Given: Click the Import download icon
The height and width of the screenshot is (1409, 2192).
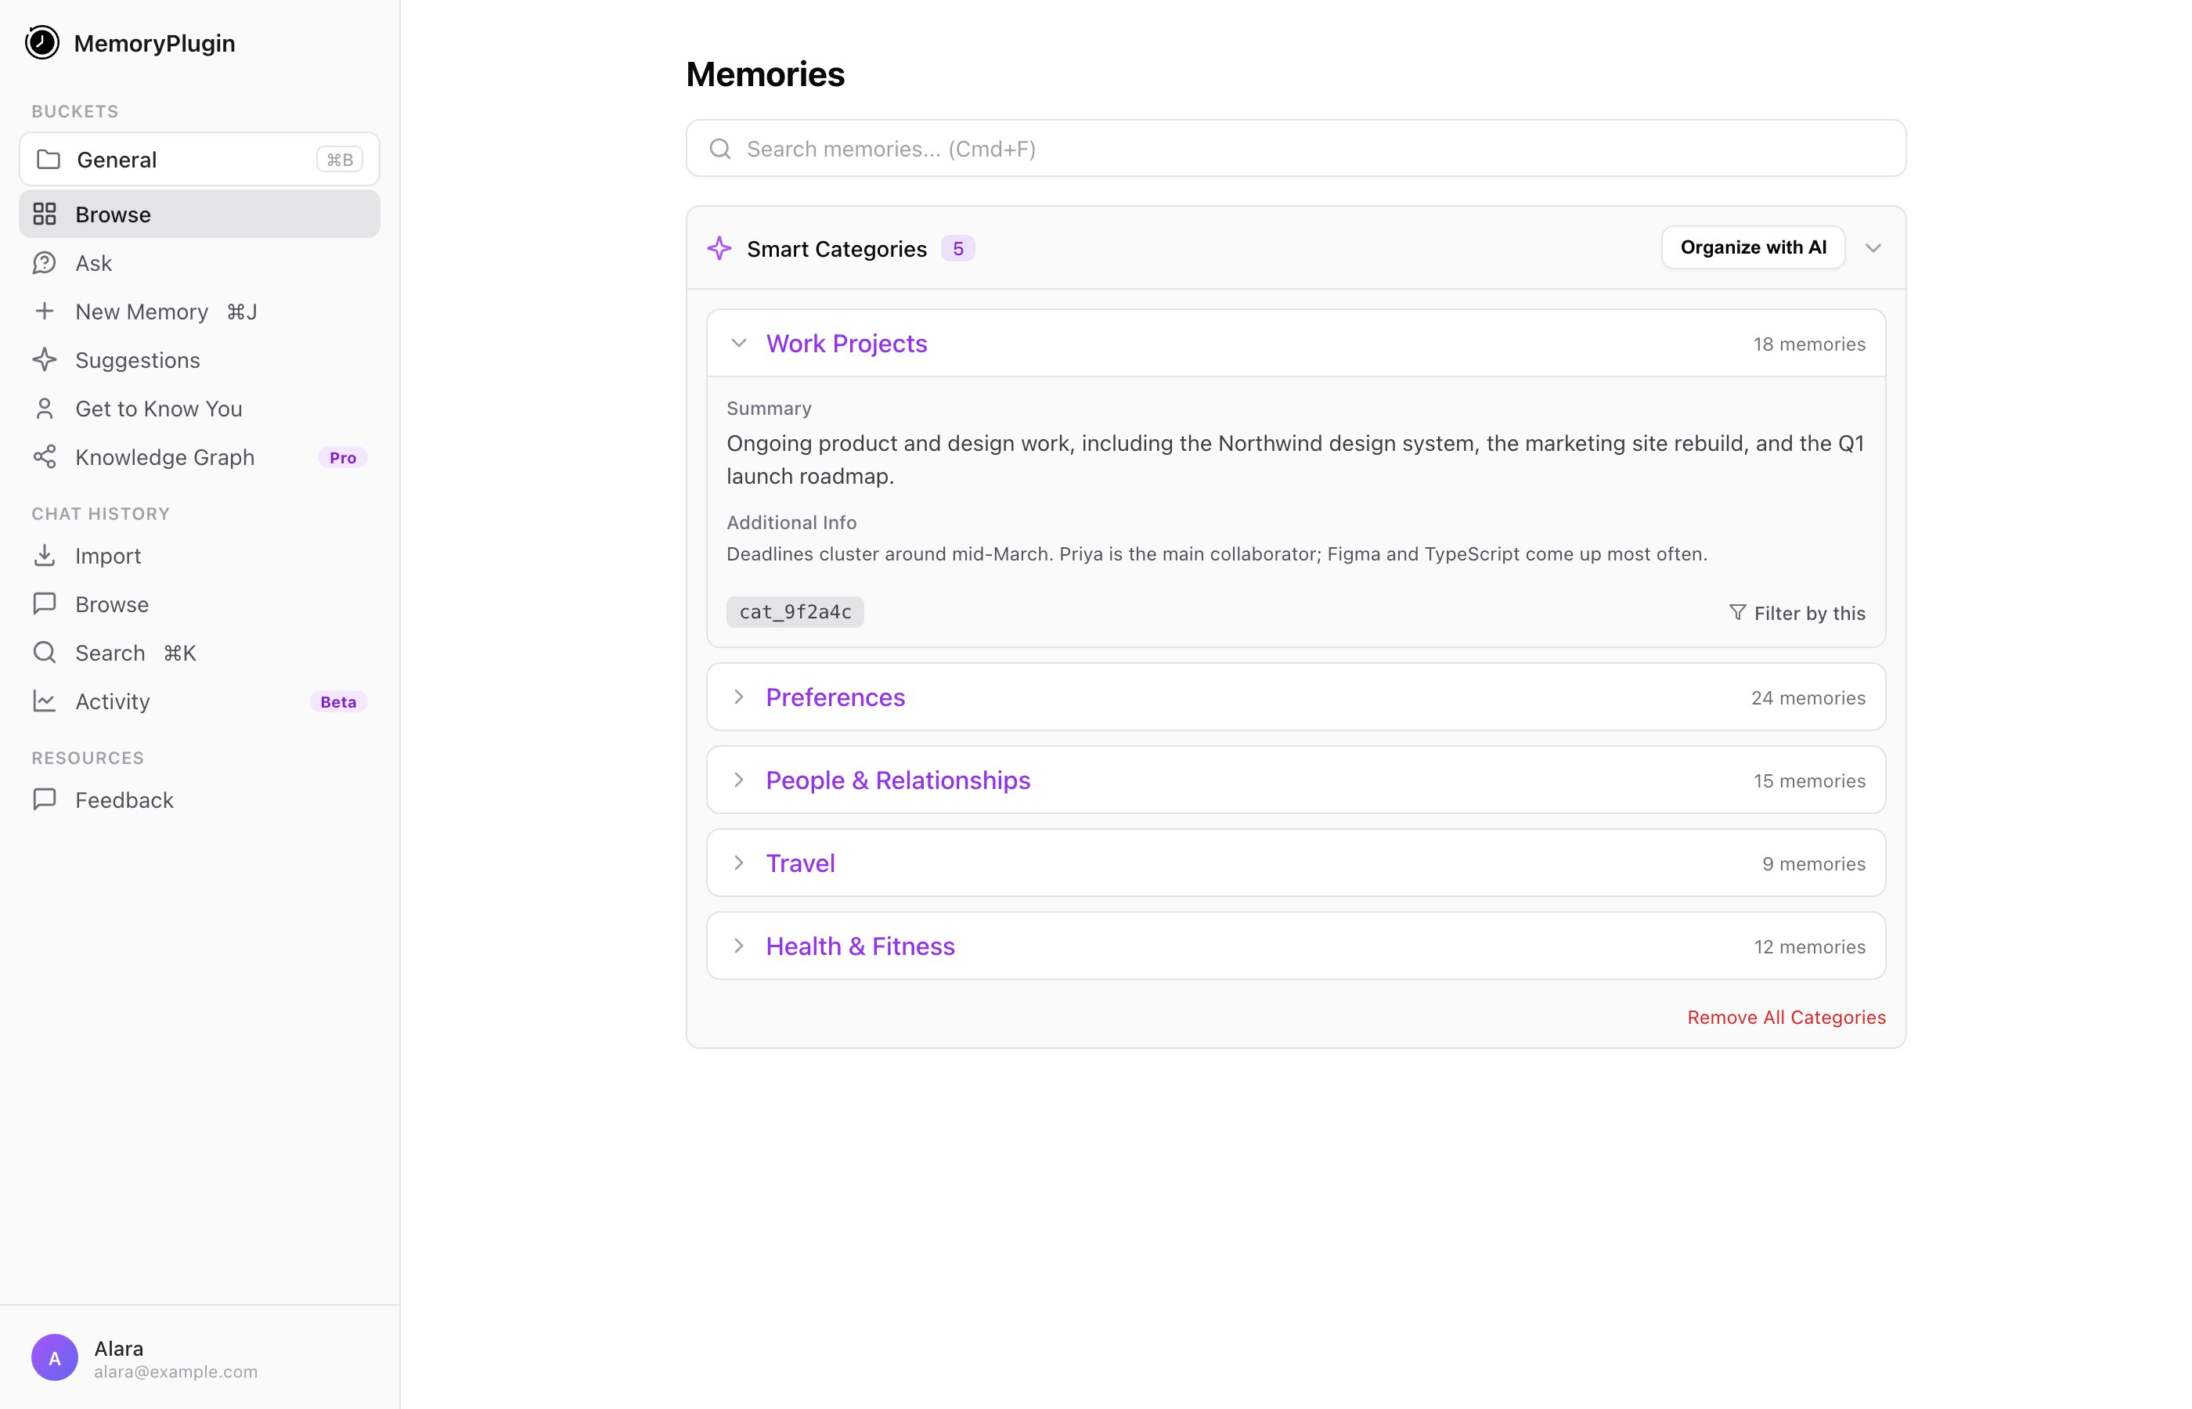Looking at the screenshot, I should [x=45, y=555].
